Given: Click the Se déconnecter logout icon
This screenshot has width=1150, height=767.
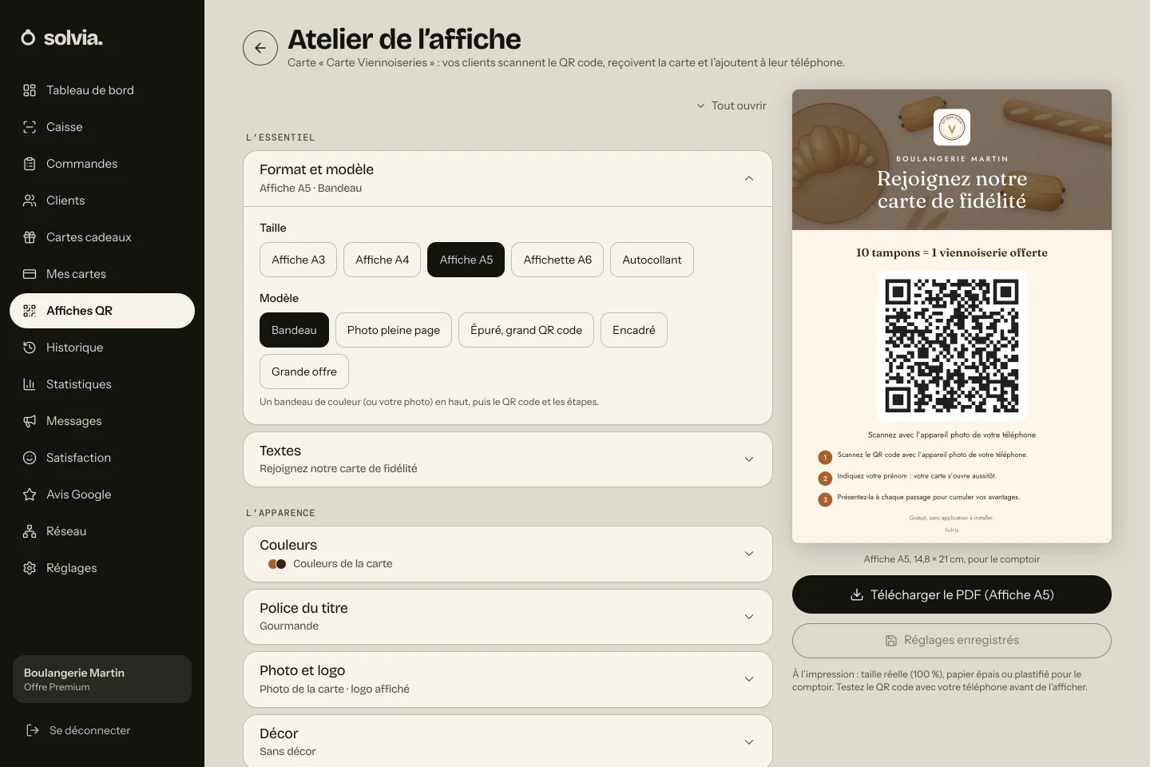Looking at the screenshot, I should [x=33, y=730].
